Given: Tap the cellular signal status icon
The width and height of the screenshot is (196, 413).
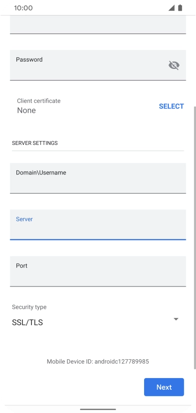Looking at the screenshot, I should 172,8.
